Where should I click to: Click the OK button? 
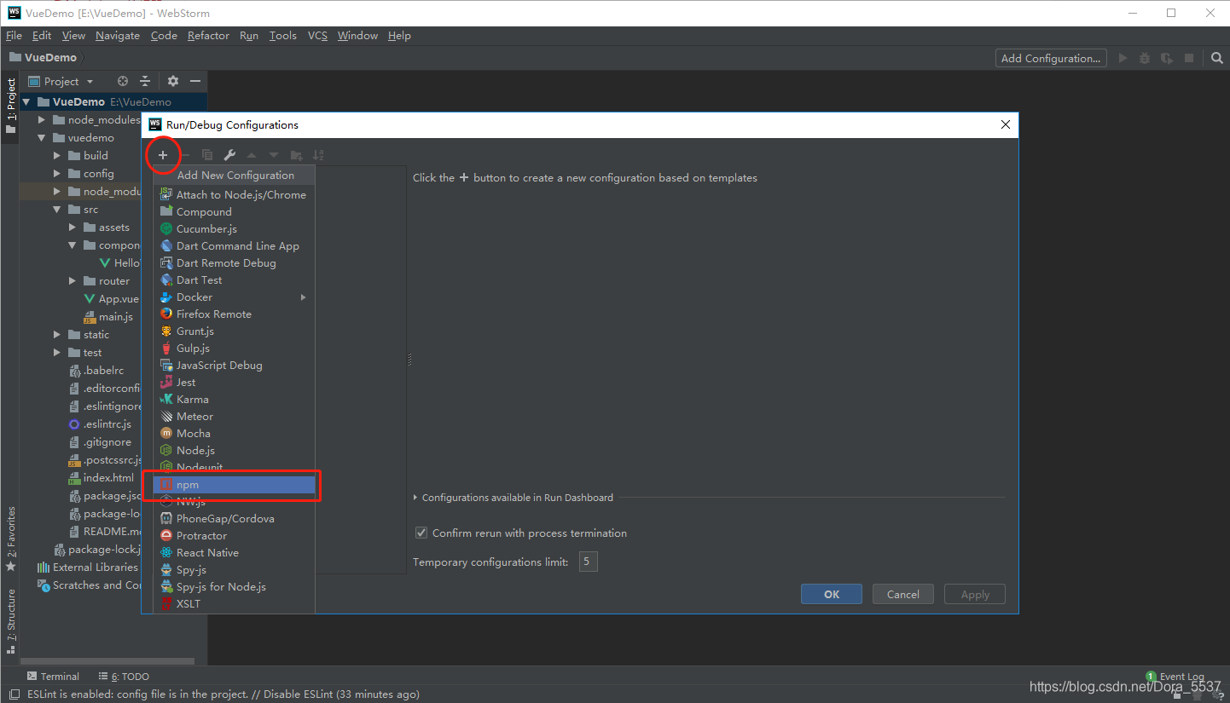[x=832, y=595]
